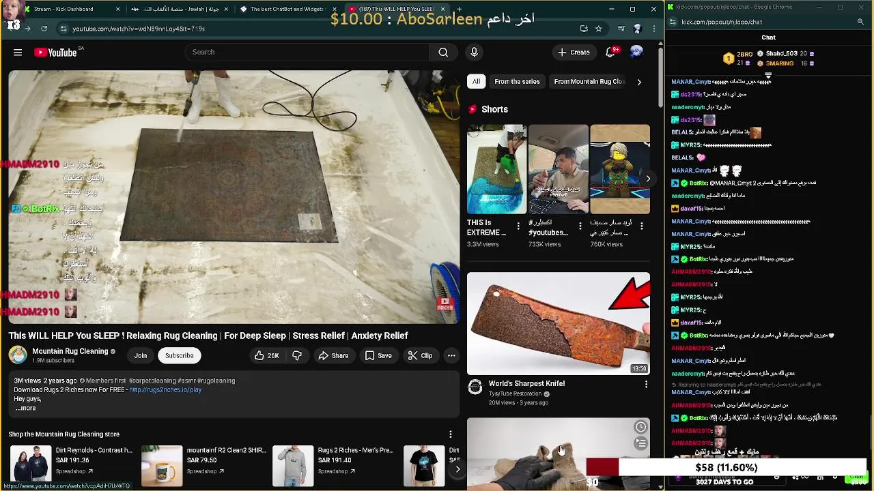Screen dimensions: 874x491
Task: Dislike the rug cleaning video
Action: [x=297, y=355]
